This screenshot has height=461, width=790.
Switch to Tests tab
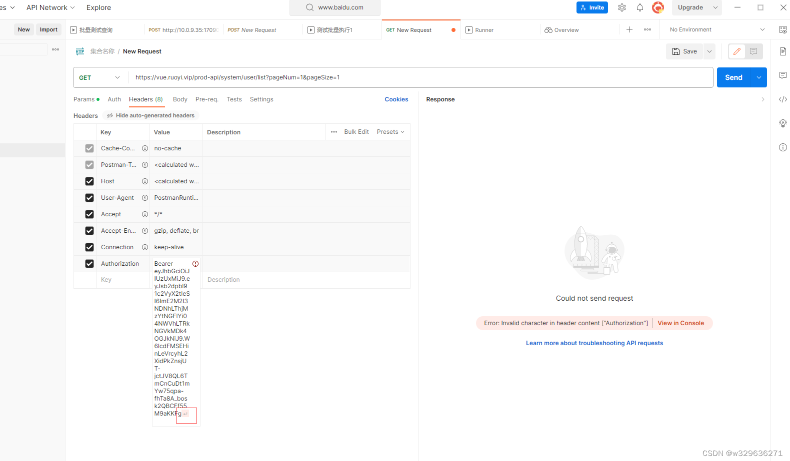(234, 99)
